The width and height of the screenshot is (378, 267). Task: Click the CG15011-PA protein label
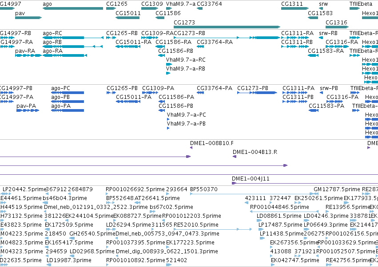pos(134,97)
